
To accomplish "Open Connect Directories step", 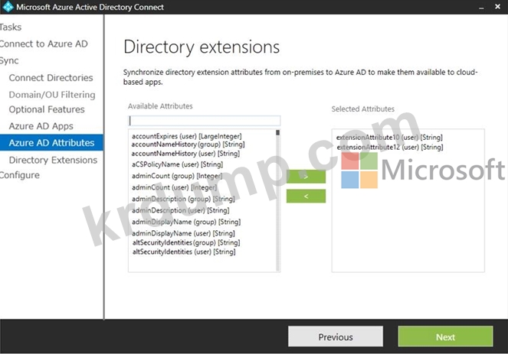I will click(51, 77).
